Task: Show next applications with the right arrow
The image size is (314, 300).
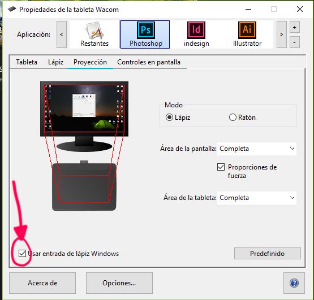Action: pyautogui.click(x=281, y=34)
